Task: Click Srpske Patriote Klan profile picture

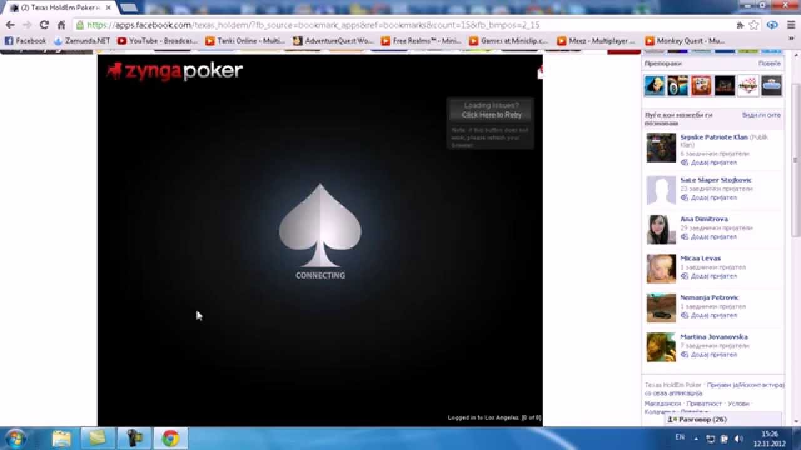Action: [x=661, y=147]
